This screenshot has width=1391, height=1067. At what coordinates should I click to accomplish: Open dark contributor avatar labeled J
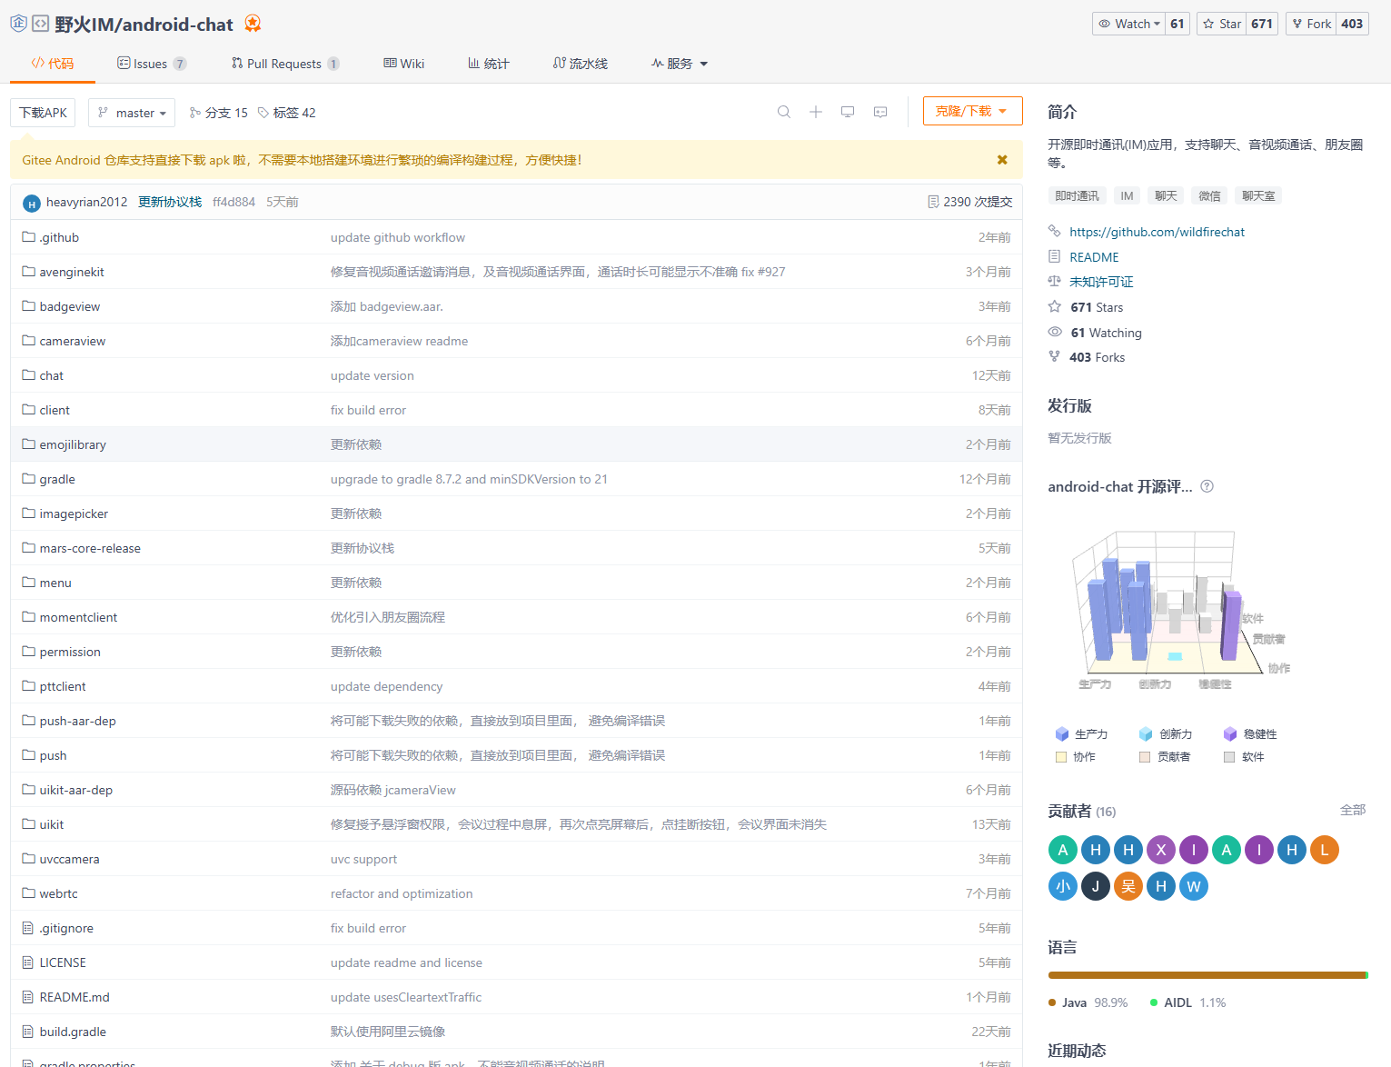tap(1096, 886)
